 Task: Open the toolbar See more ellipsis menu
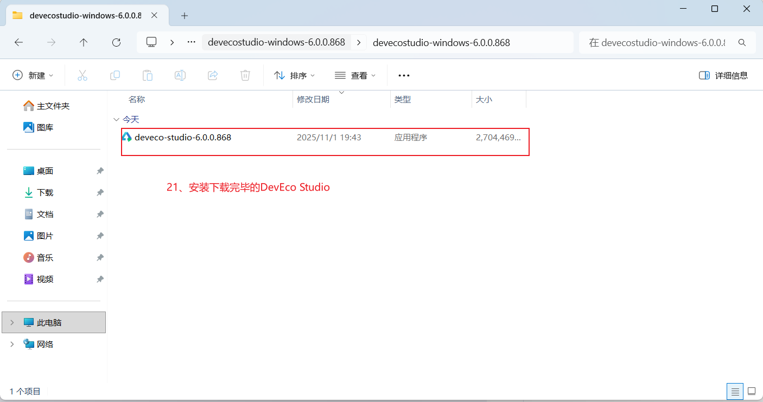click(404, 75)
